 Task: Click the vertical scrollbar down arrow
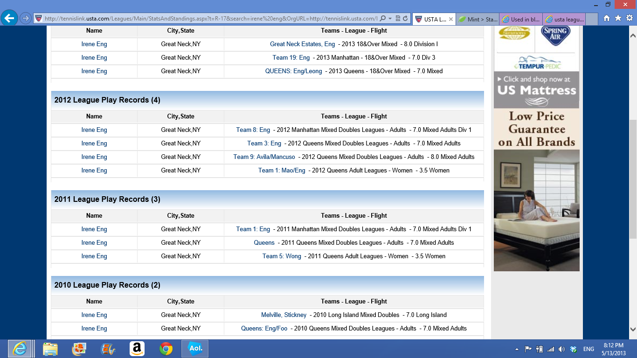(x=633, y=329)
